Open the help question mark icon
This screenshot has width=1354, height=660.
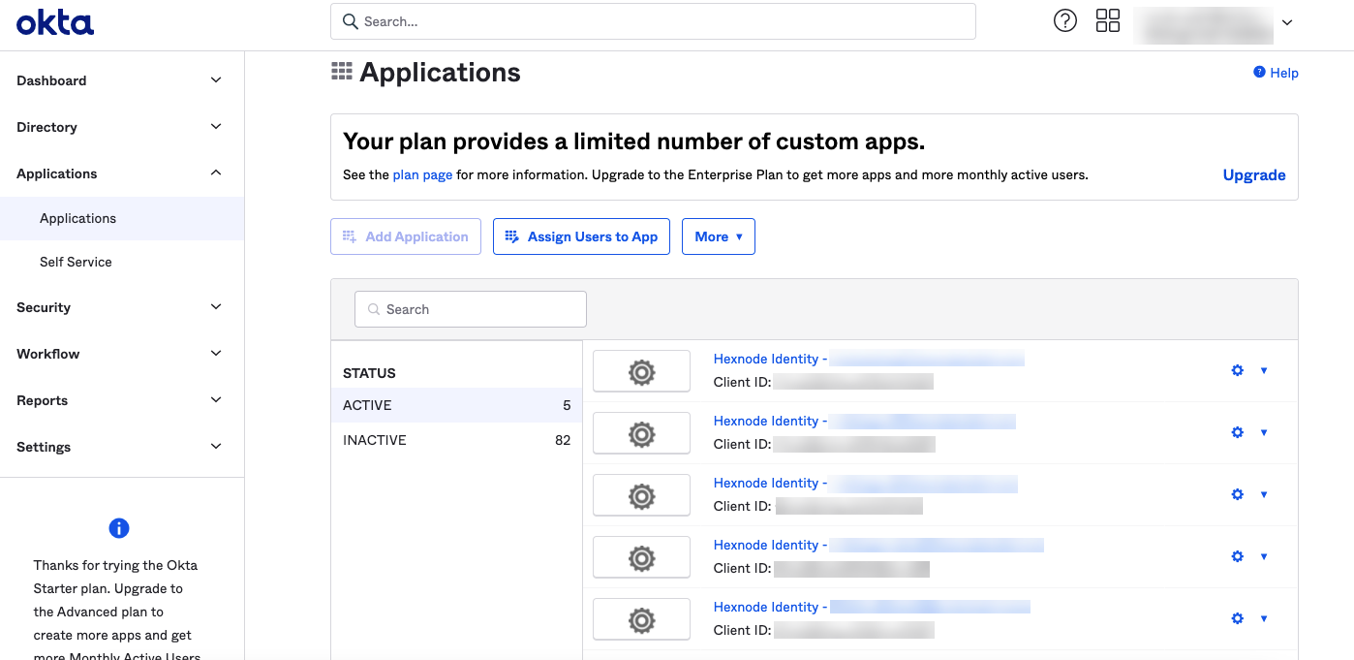1065,20
